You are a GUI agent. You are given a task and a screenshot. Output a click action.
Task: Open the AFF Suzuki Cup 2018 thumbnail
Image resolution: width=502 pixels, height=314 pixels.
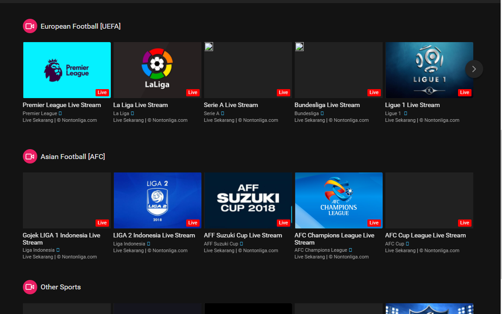click(248, 200)
